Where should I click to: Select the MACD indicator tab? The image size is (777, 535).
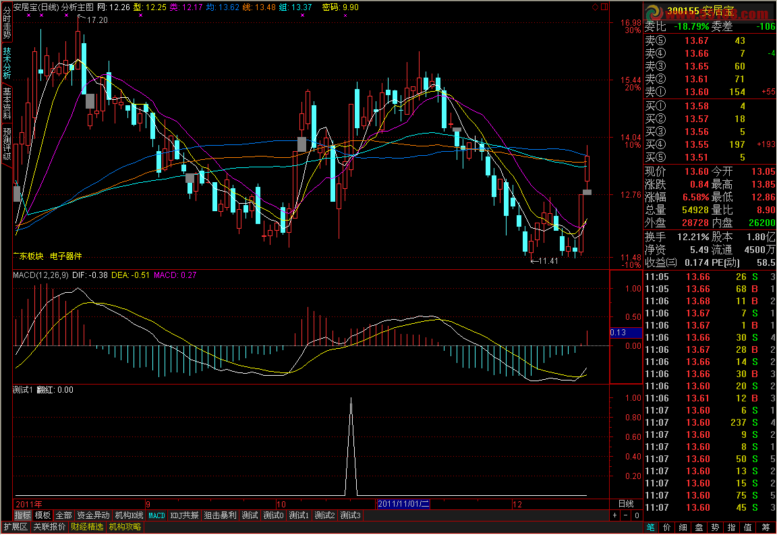[x=156, y=515]
